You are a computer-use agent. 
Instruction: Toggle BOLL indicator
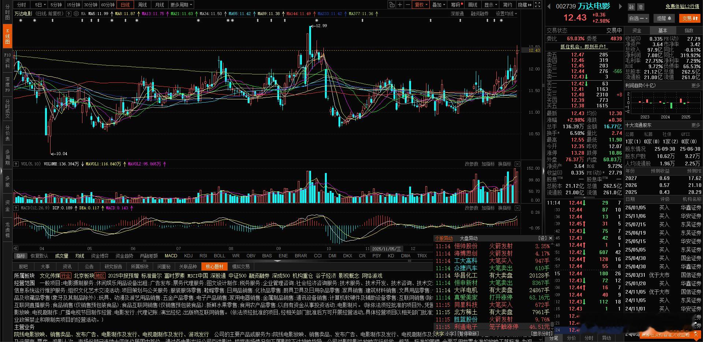219,256
